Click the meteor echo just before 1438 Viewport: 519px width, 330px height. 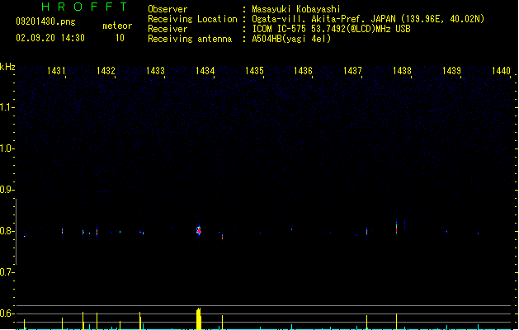coord(396,228)
